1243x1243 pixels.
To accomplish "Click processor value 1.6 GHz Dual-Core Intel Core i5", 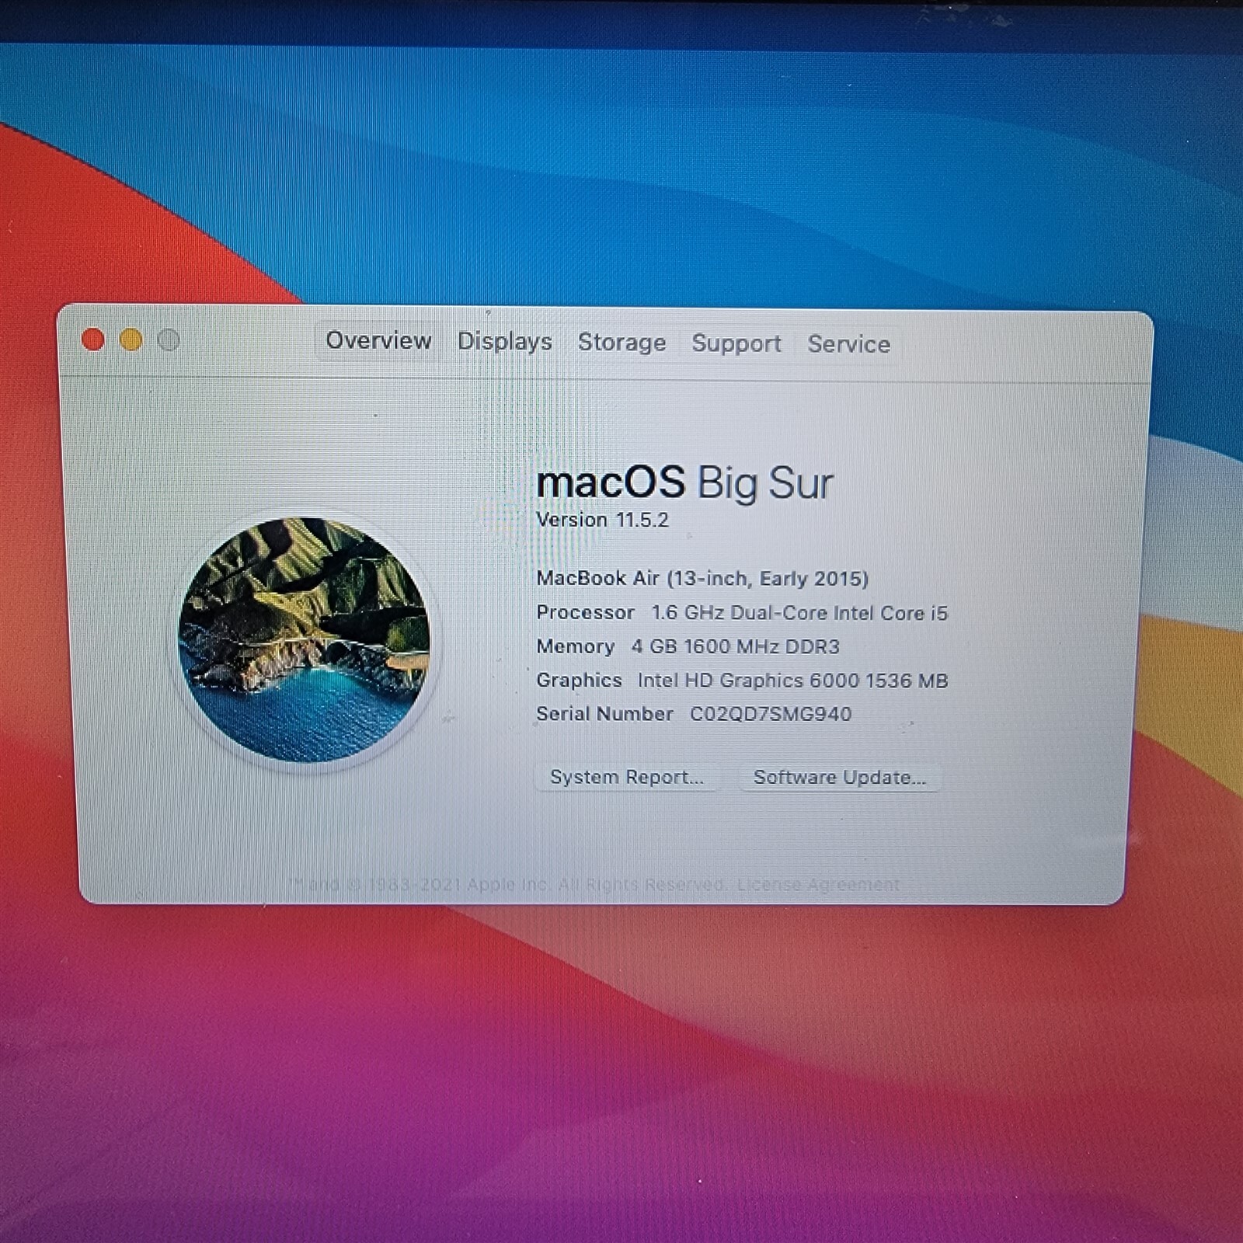I will point(799,613).
